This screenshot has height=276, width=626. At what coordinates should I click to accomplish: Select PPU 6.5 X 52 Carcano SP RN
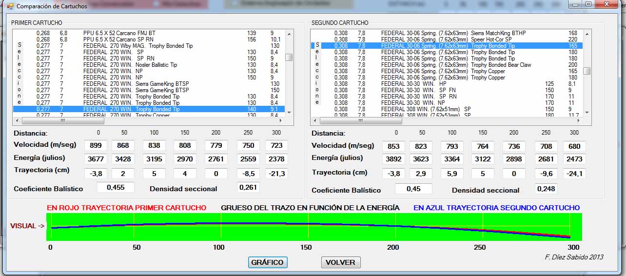coord(118,39)
